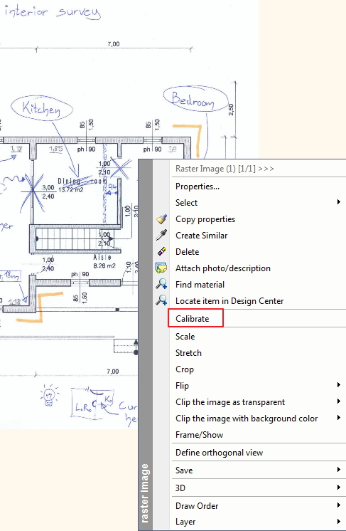Click Frame/Show menu entry
Viewport: 346px width, 531px height.
(200, 435)
